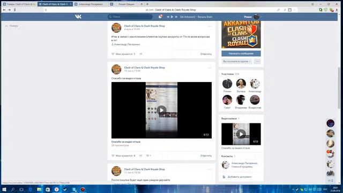Open Skype from the taskbar
This screenshot has height=193, width=343.
[74, 189]
